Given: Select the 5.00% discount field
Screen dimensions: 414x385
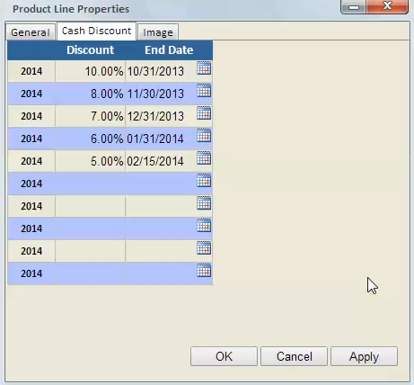Looking at the screenshot, I should point(90,161).
